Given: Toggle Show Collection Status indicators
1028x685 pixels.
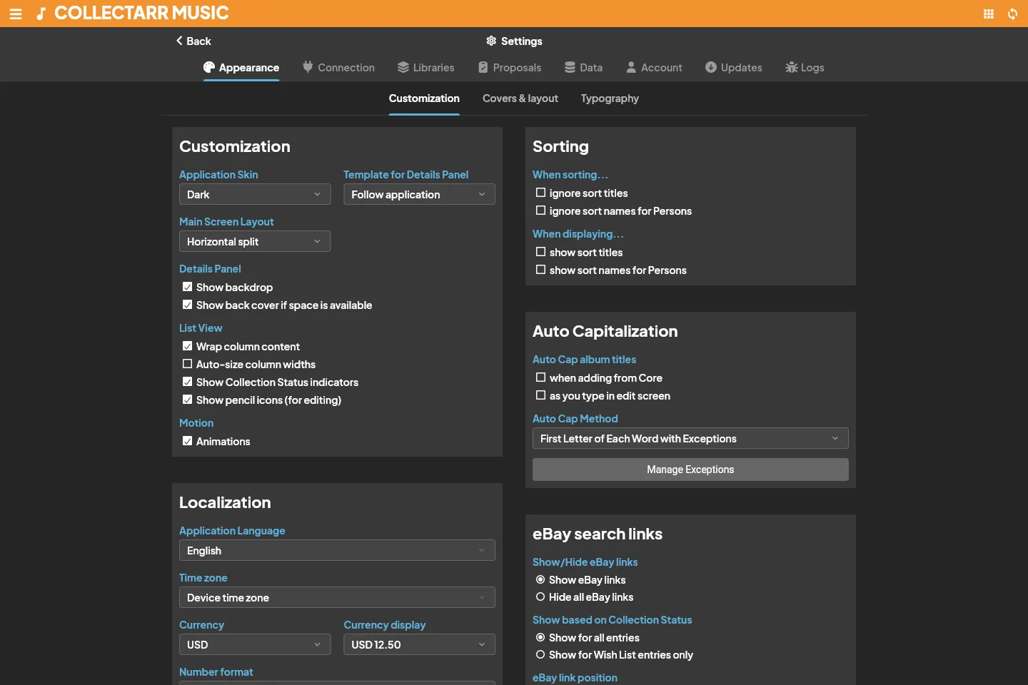Looking at the screenshot, I should coord(187,382).
